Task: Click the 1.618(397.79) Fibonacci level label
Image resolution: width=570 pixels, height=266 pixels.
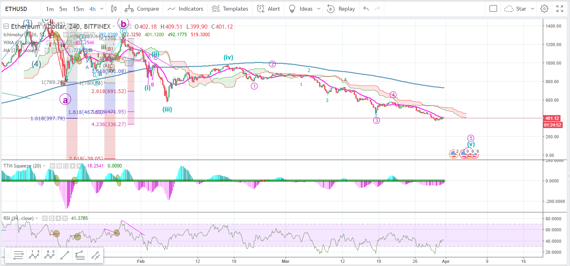Action: click(48, 118)
